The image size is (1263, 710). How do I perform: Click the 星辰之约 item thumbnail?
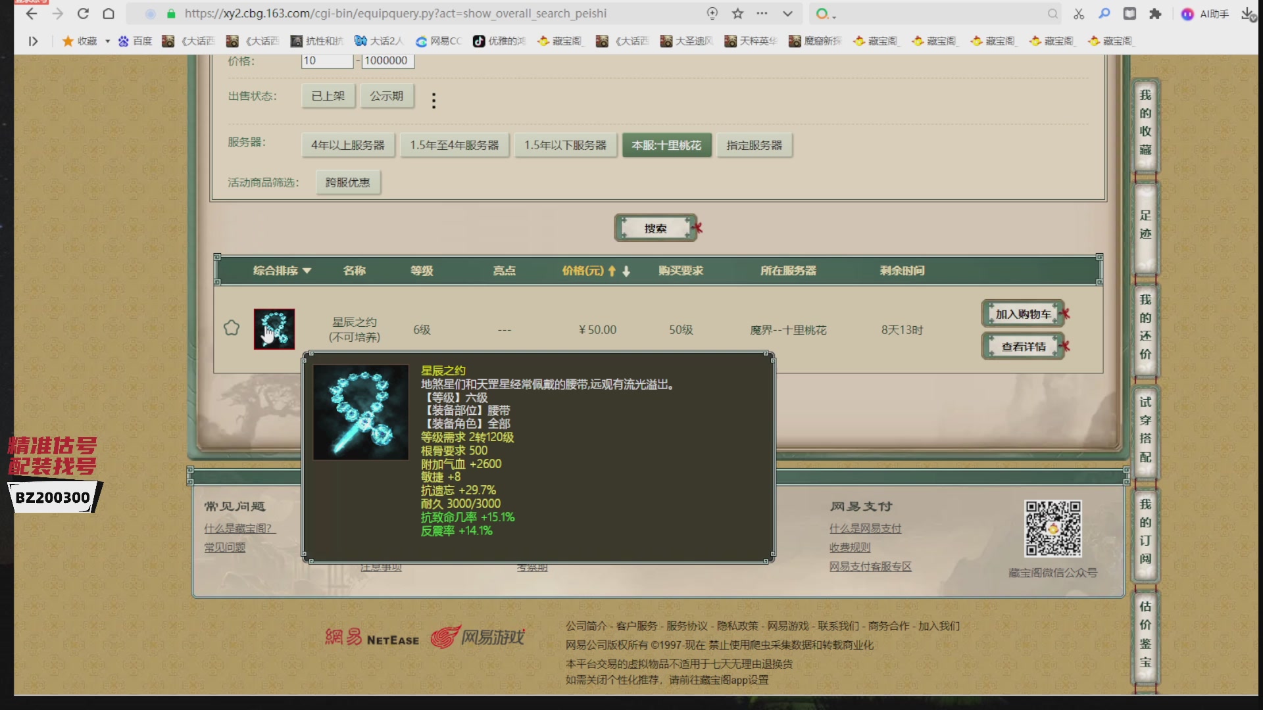[x=274, y=329]
